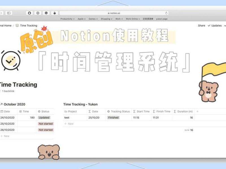Screen dimensions: 226x169
Task: Open the Work Online bookmarks folder
Action: click(x=133, y=19)
